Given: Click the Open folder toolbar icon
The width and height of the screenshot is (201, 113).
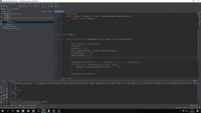Looking at the screenshot, I should tap(2, 6).
